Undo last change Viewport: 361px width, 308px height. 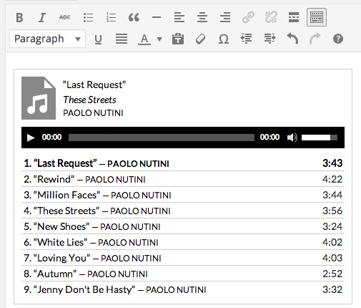pos(292,39)
